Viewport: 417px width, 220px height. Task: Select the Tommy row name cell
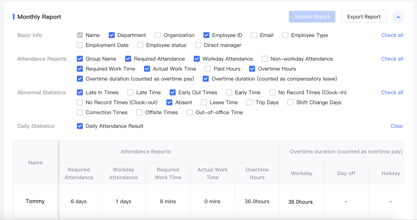coord(35,202)
